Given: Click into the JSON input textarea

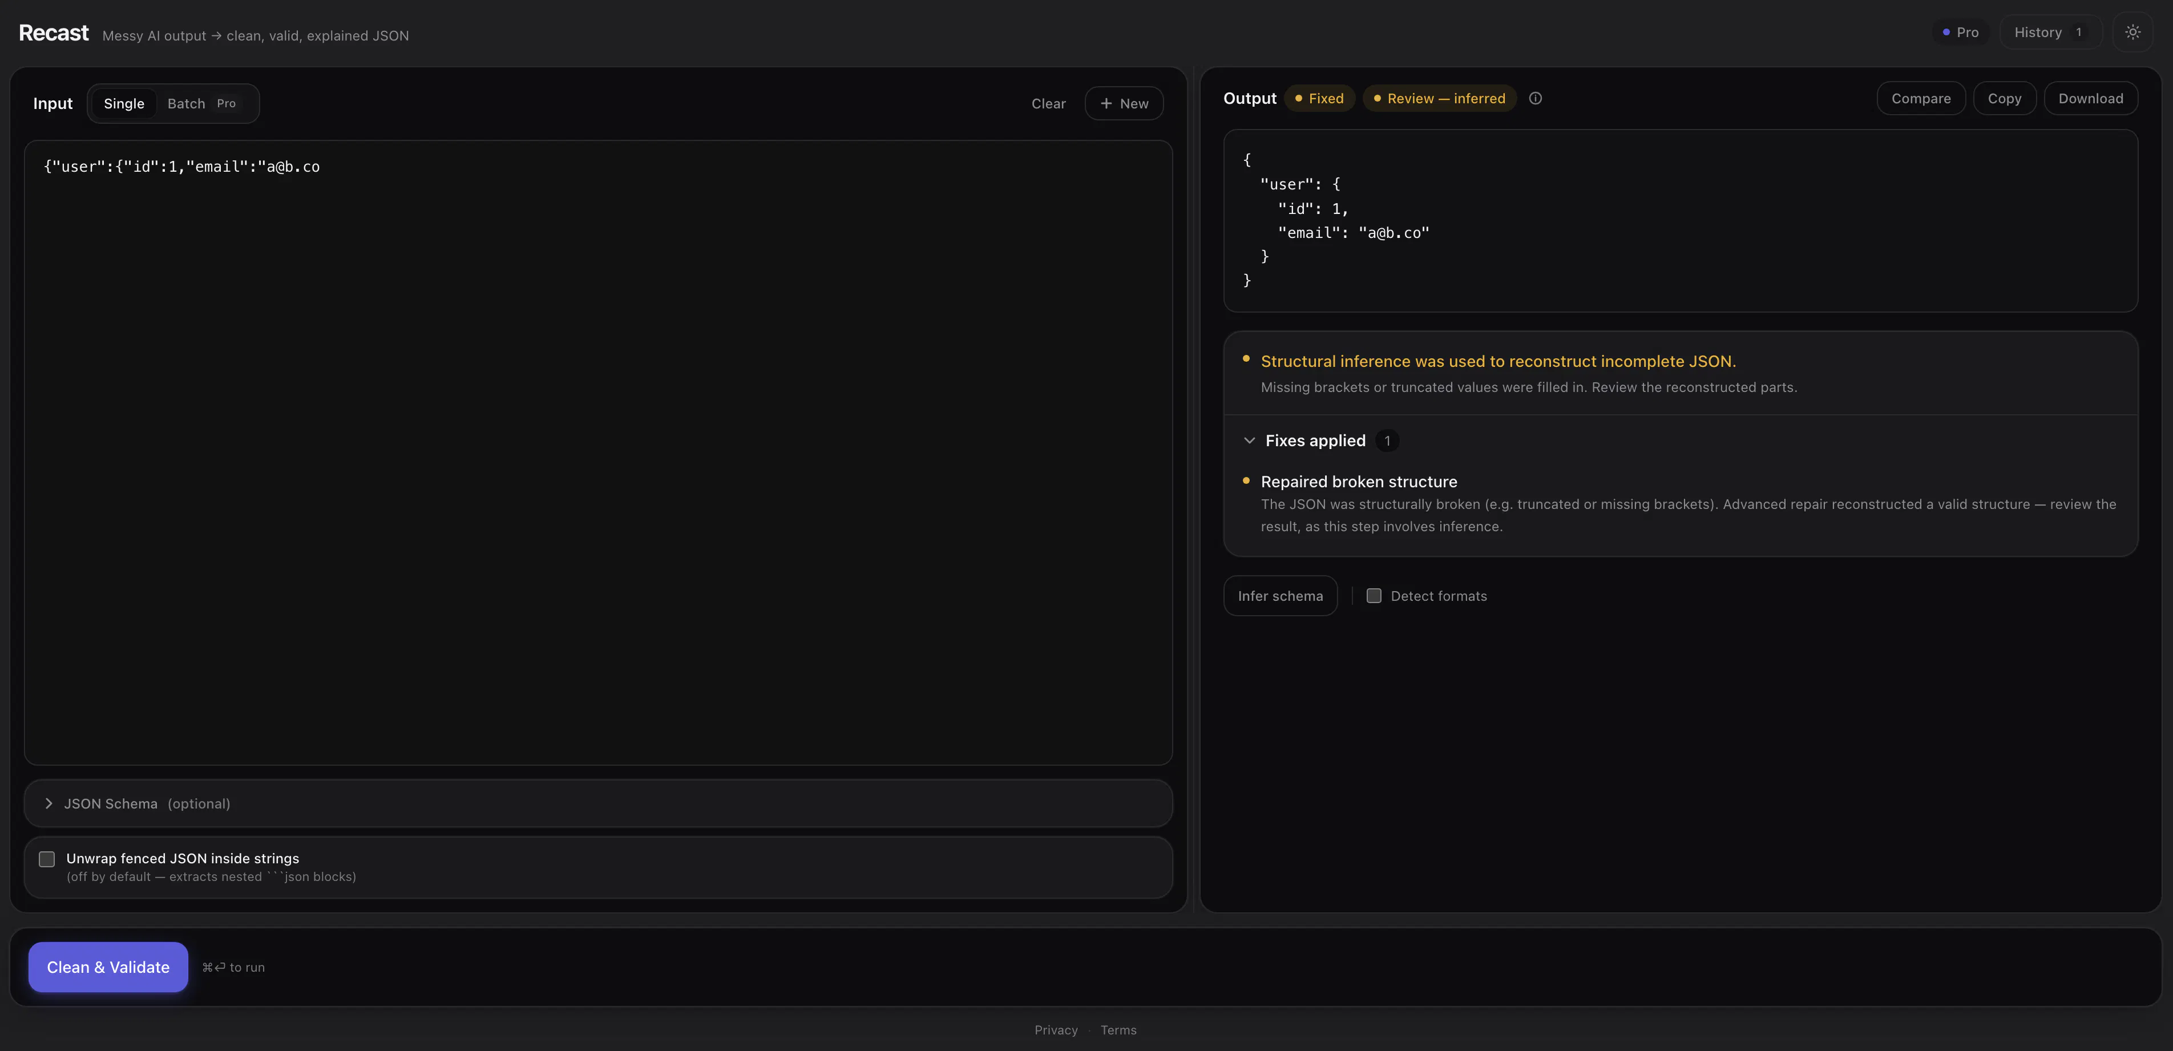Looking at the screenshot, I should [598, 453].
